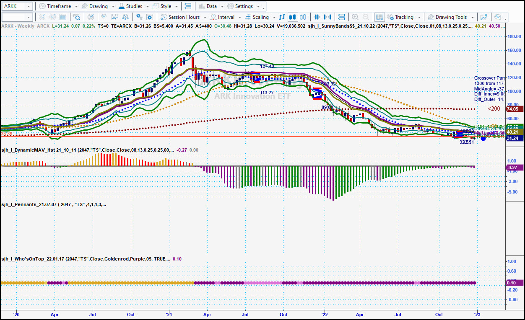
Task: Click the radar target icon
Action: point(91,17)
